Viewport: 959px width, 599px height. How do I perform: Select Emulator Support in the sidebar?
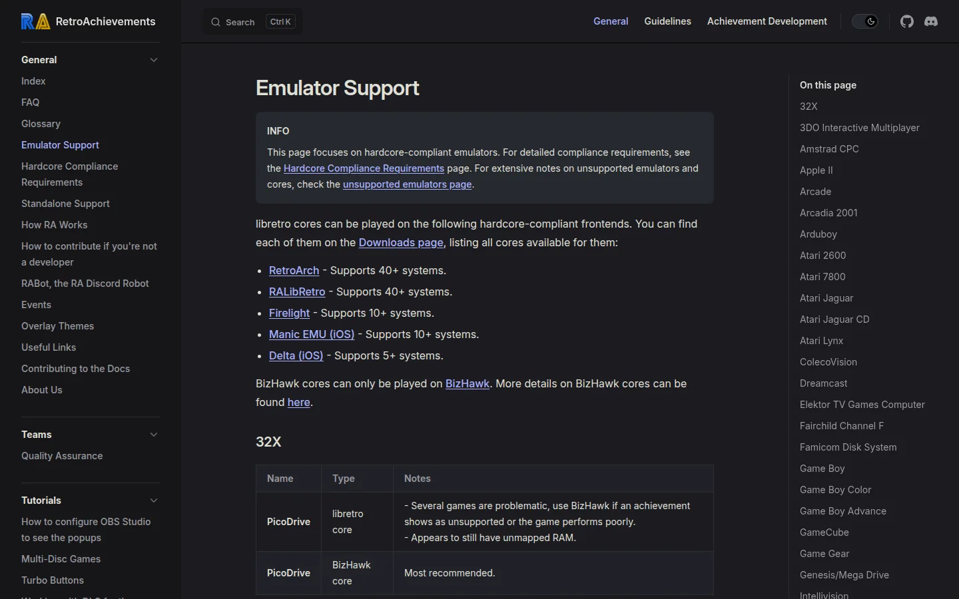pos(60,145)
